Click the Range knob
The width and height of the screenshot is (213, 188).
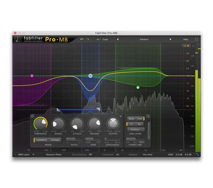click(x=58, y=124)
